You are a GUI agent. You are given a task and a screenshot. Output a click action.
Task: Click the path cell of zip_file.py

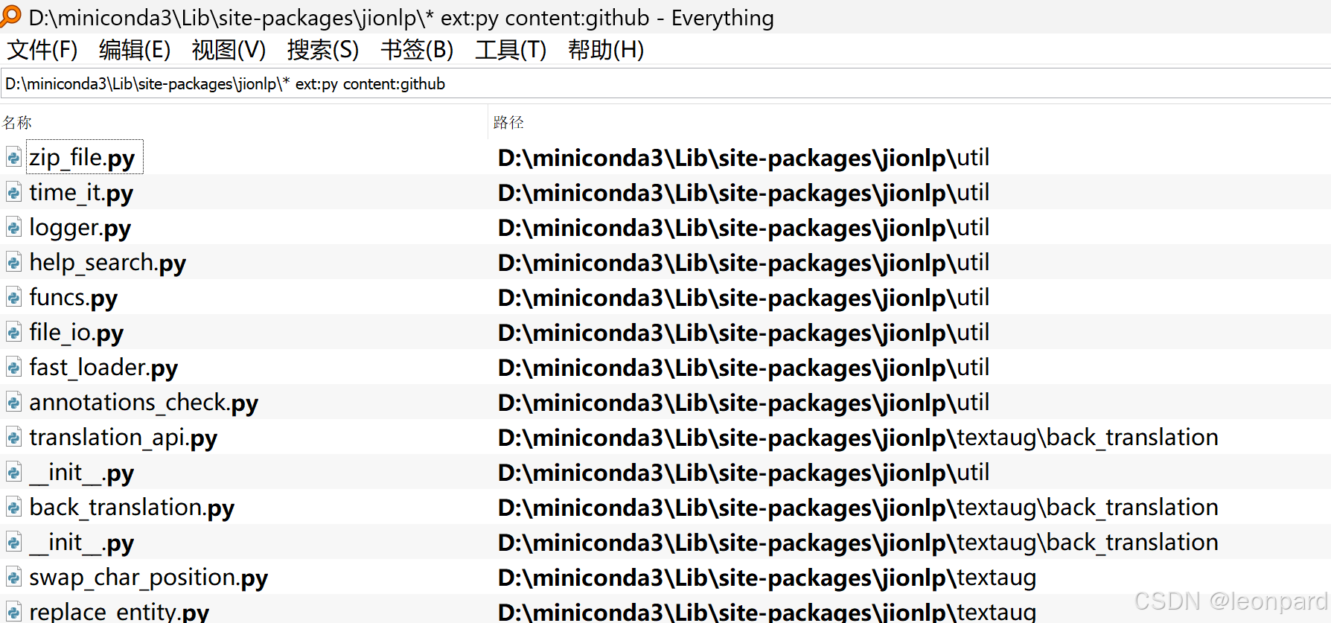pos(744,158)
